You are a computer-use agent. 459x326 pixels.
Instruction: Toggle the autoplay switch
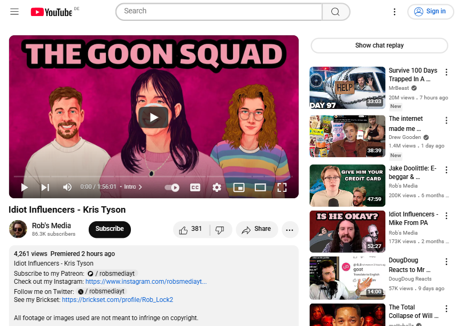172,188
